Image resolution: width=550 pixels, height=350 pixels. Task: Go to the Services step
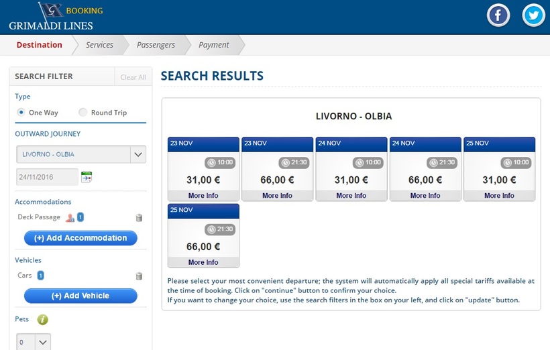click(x=99, y=45)
